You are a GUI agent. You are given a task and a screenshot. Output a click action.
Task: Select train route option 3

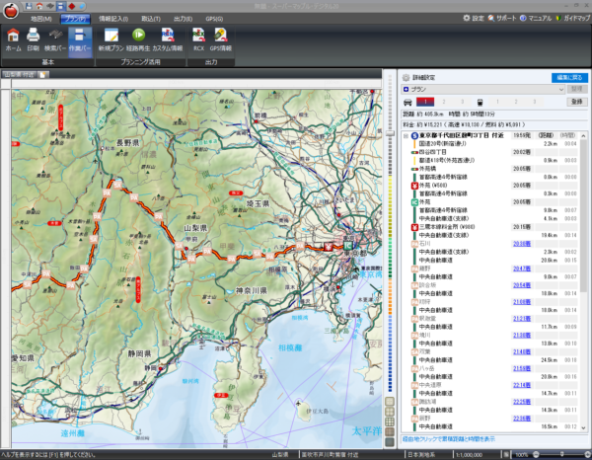(x=534, y=102)
